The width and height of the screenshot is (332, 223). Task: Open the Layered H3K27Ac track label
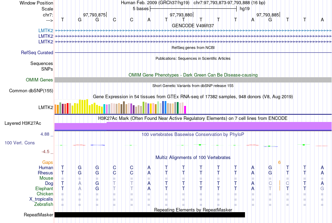[23, 123]
